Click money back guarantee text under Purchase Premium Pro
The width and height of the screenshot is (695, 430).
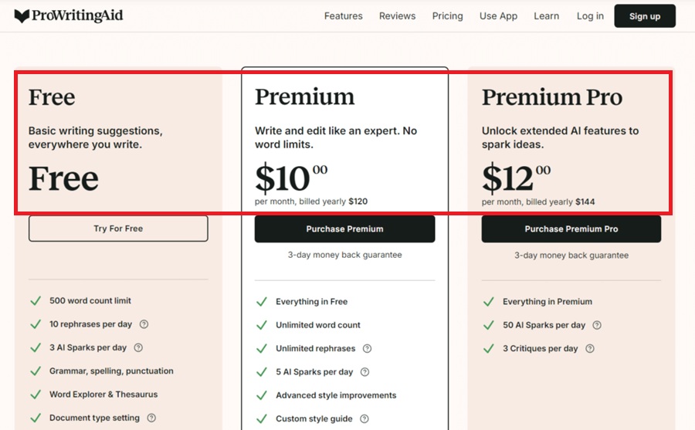pos(571,256)
